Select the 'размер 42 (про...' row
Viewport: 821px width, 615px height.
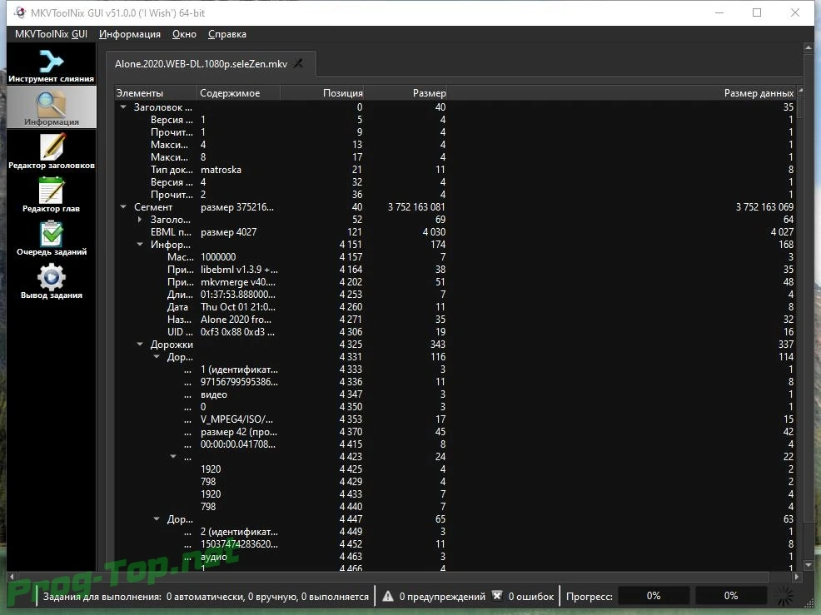tap(455, 432)
